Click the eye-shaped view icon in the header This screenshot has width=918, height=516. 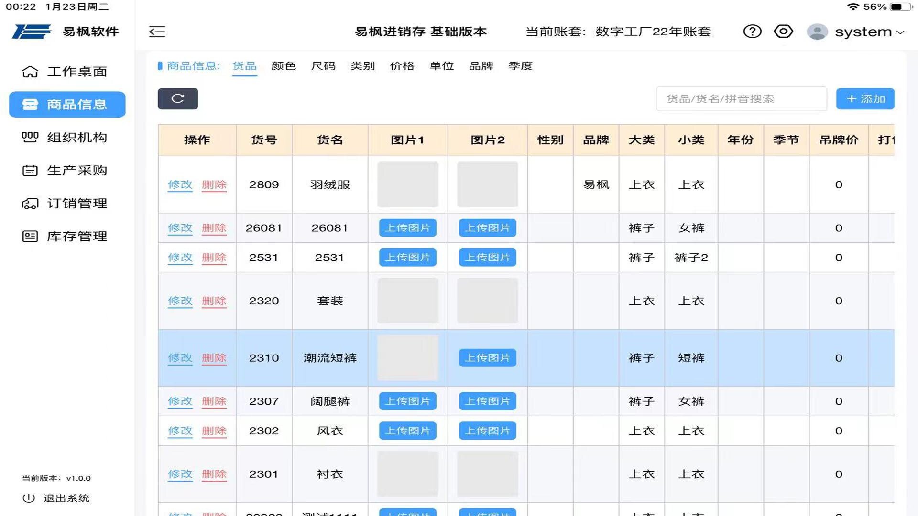point(783,32)
